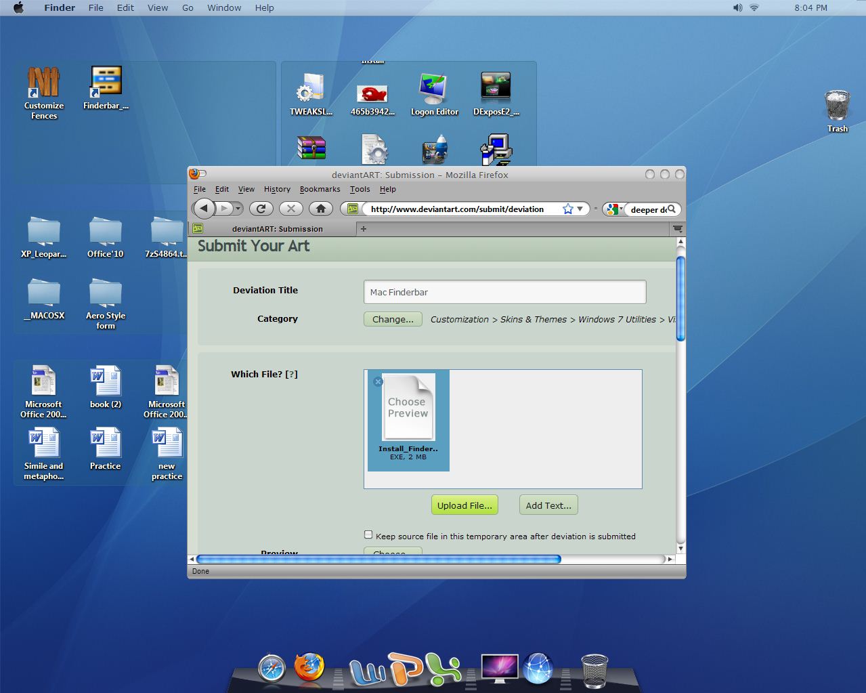
Task: Click the scroll-down arrow of the Firefox page
Action: (x=680, y=548)
